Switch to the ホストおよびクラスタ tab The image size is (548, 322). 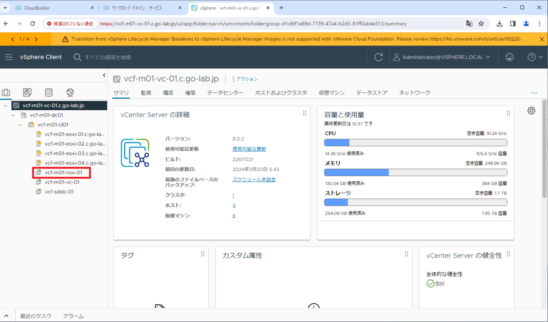point(281,93)
